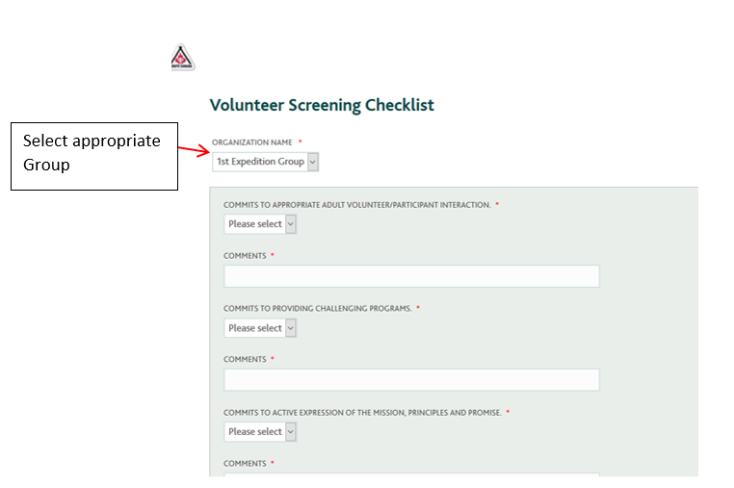
Task: Open the Organization Name dropdown arrow
Action: [x=313, y=162]
